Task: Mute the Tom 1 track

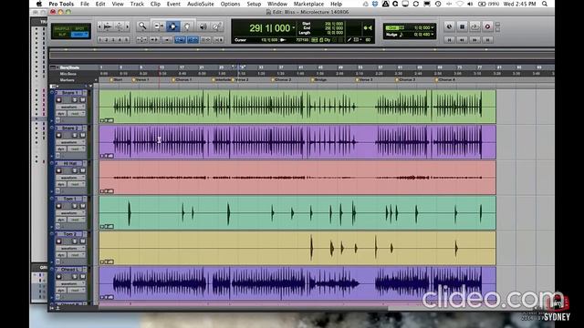Action: click(x=83, y=206)
